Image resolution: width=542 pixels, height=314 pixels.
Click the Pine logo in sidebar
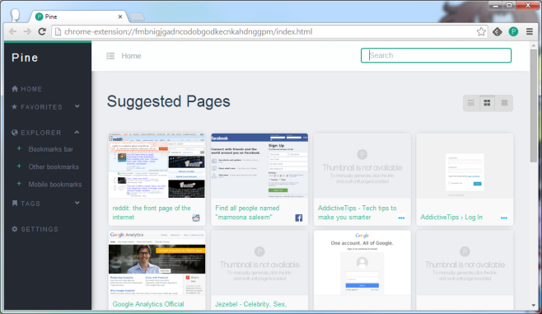pos(25,58)
